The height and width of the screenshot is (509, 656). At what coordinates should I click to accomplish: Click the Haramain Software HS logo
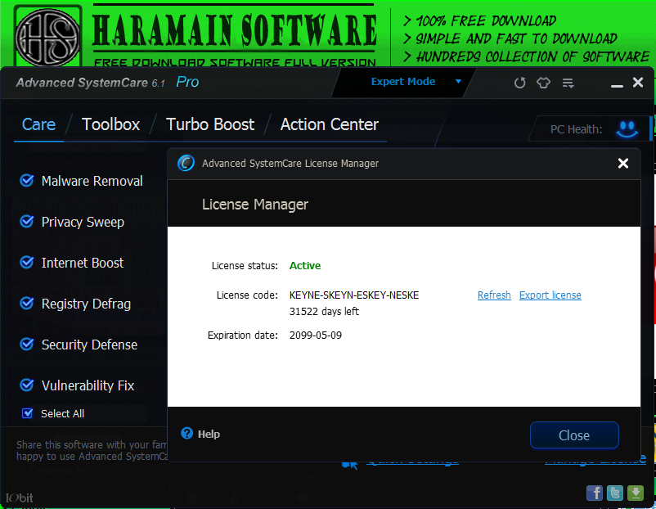(47, 38)
